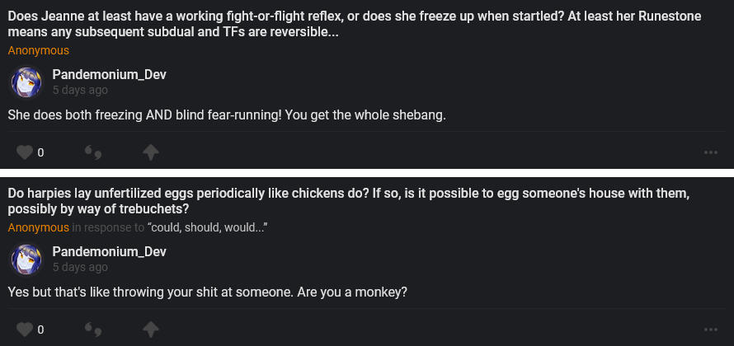Like the harpies eggs answer with the heart
The height and width of the screenshot is (346, 734).
tap(25, 330)
